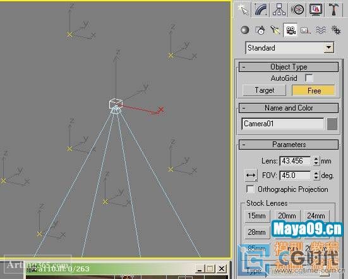348x279 pixels.
Task: Select the Shapes category icon
Action: pos(260,30)
